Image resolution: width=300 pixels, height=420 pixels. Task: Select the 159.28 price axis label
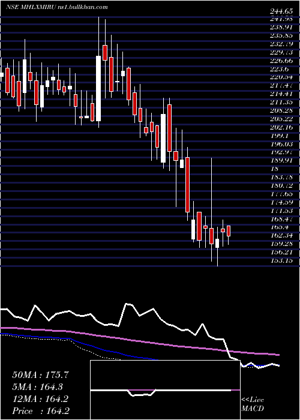[x=281, y=244]
